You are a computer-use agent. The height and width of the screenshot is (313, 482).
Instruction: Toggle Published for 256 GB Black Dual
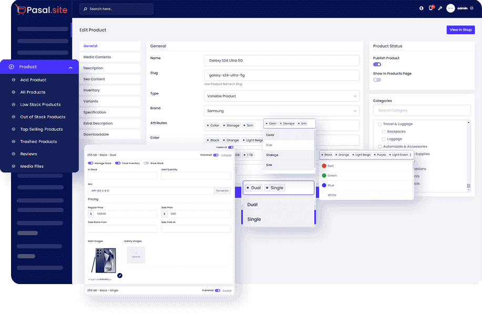coord(216,155)
